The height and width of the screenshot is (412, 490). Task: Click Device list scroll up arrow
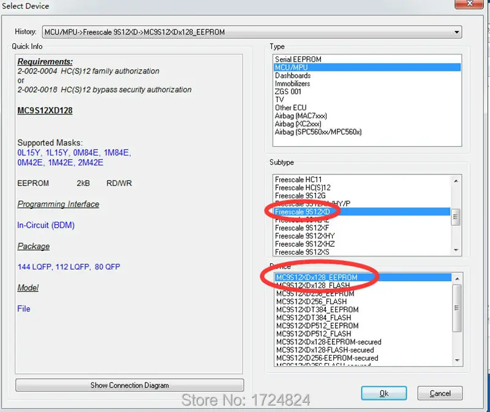457,279
